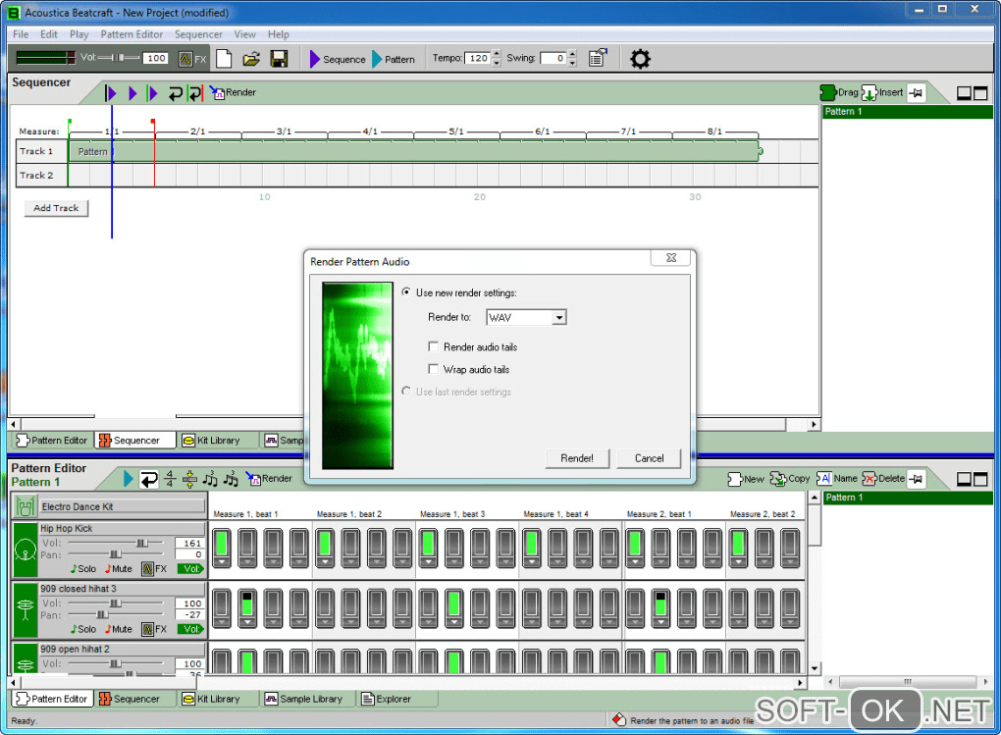Image resolution: width=1001 pixels, height=735 pixels.
Task: Click the Render! button in dialog
Action: pos(576,458)
